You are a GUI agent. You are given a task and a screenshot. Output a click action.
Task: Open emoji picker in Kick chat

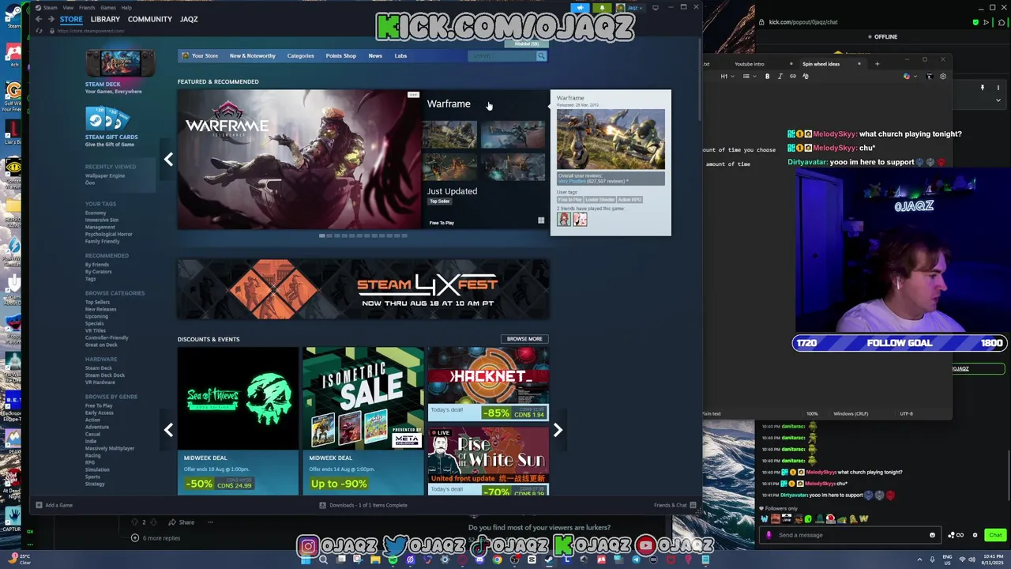(932, 535)
